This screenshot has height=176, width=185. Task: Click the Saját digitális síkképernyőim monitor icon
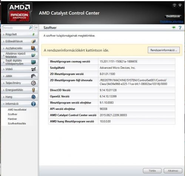click(33, 62)
